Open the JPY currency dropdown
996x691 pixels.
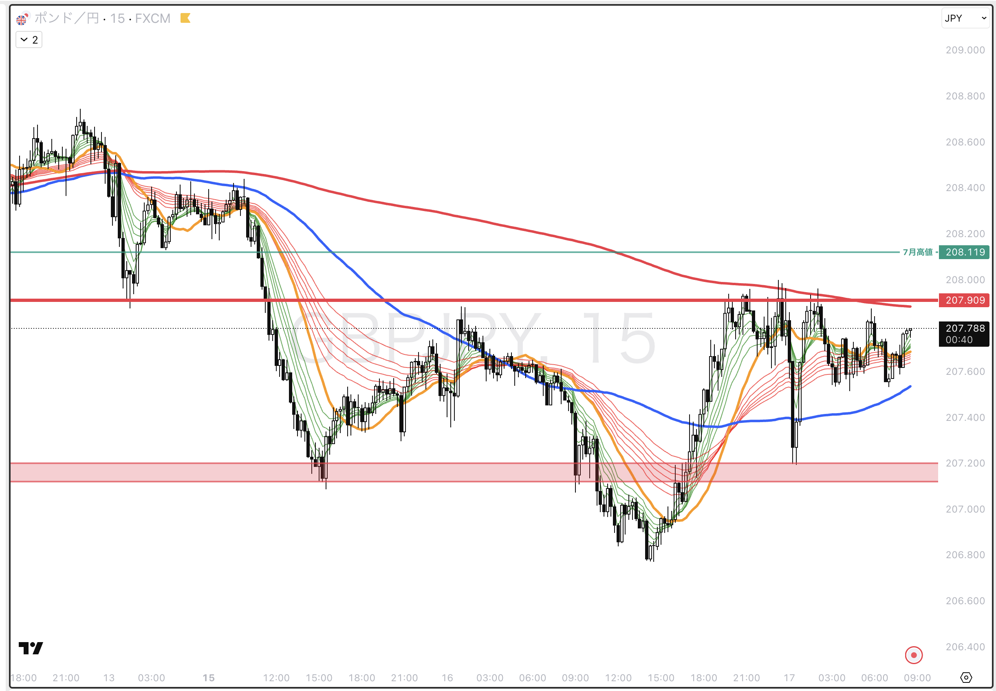click(965, 18)
